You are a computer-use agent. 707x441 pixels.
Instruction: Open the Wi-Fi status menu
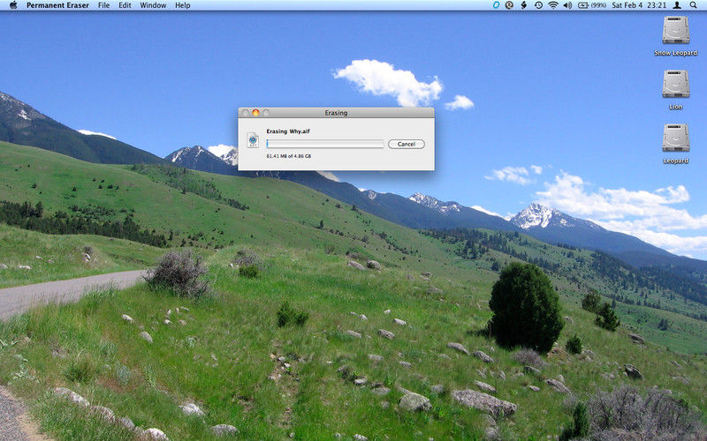click(553, 5)
